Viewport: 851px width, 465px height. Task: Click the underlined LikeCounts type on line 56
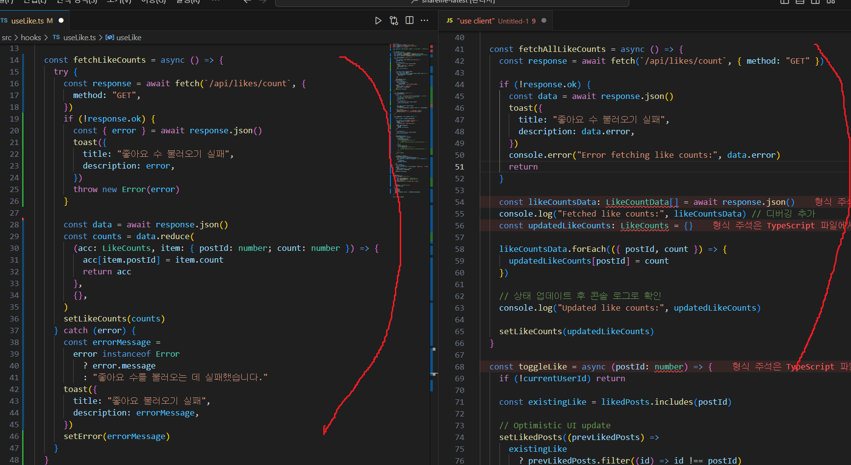[645, 225]
